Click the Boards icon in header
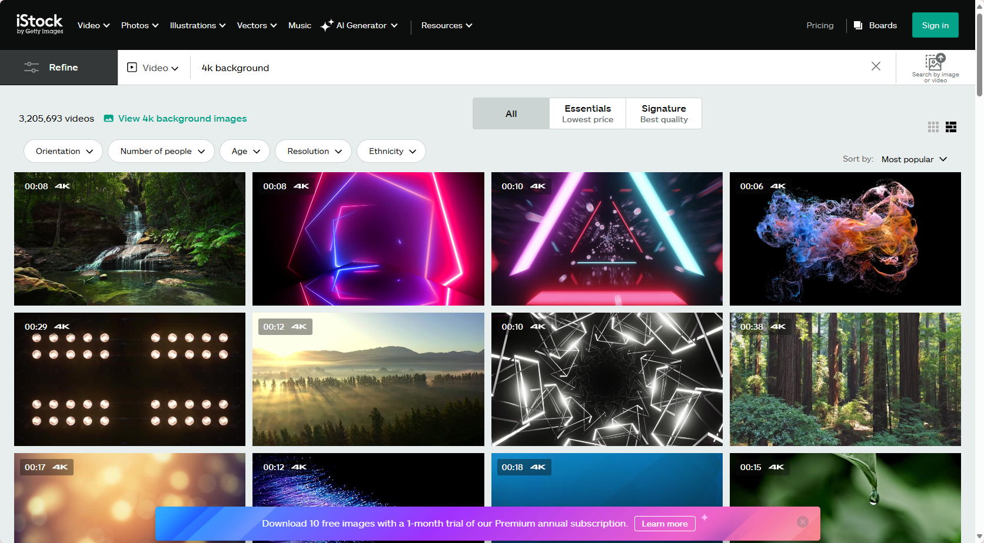Viewport: 984px width, 543px height. tap(858, 25)
